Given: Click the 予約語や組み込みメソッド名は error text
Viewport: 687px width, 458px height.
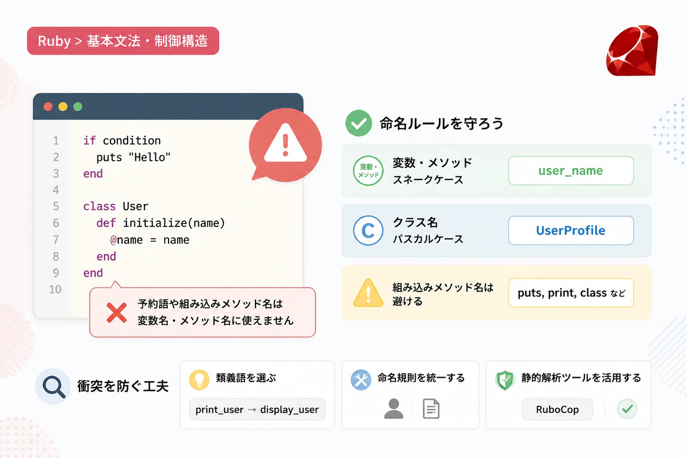Looking at the screenshot, I should pos(210,304).
